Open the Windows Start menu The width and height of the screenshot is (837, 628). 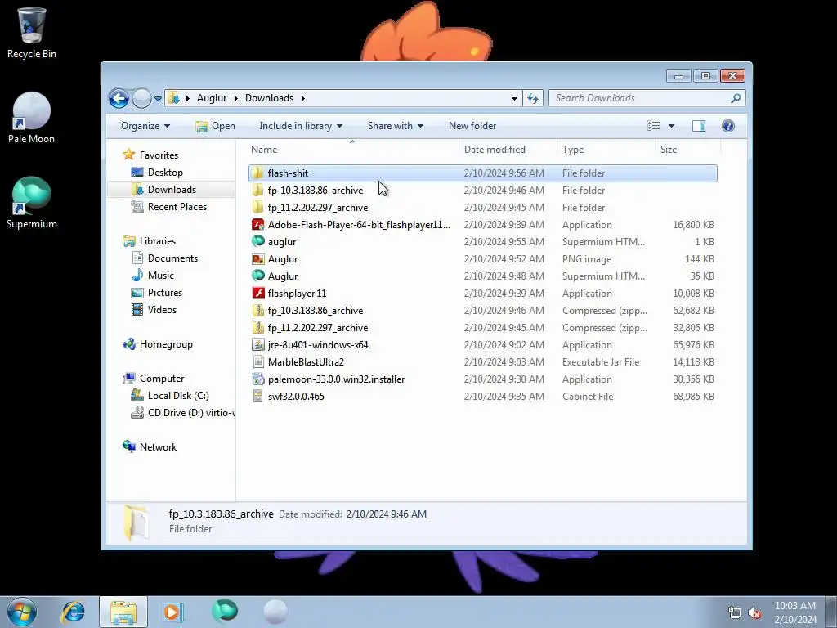coord(22,612)
